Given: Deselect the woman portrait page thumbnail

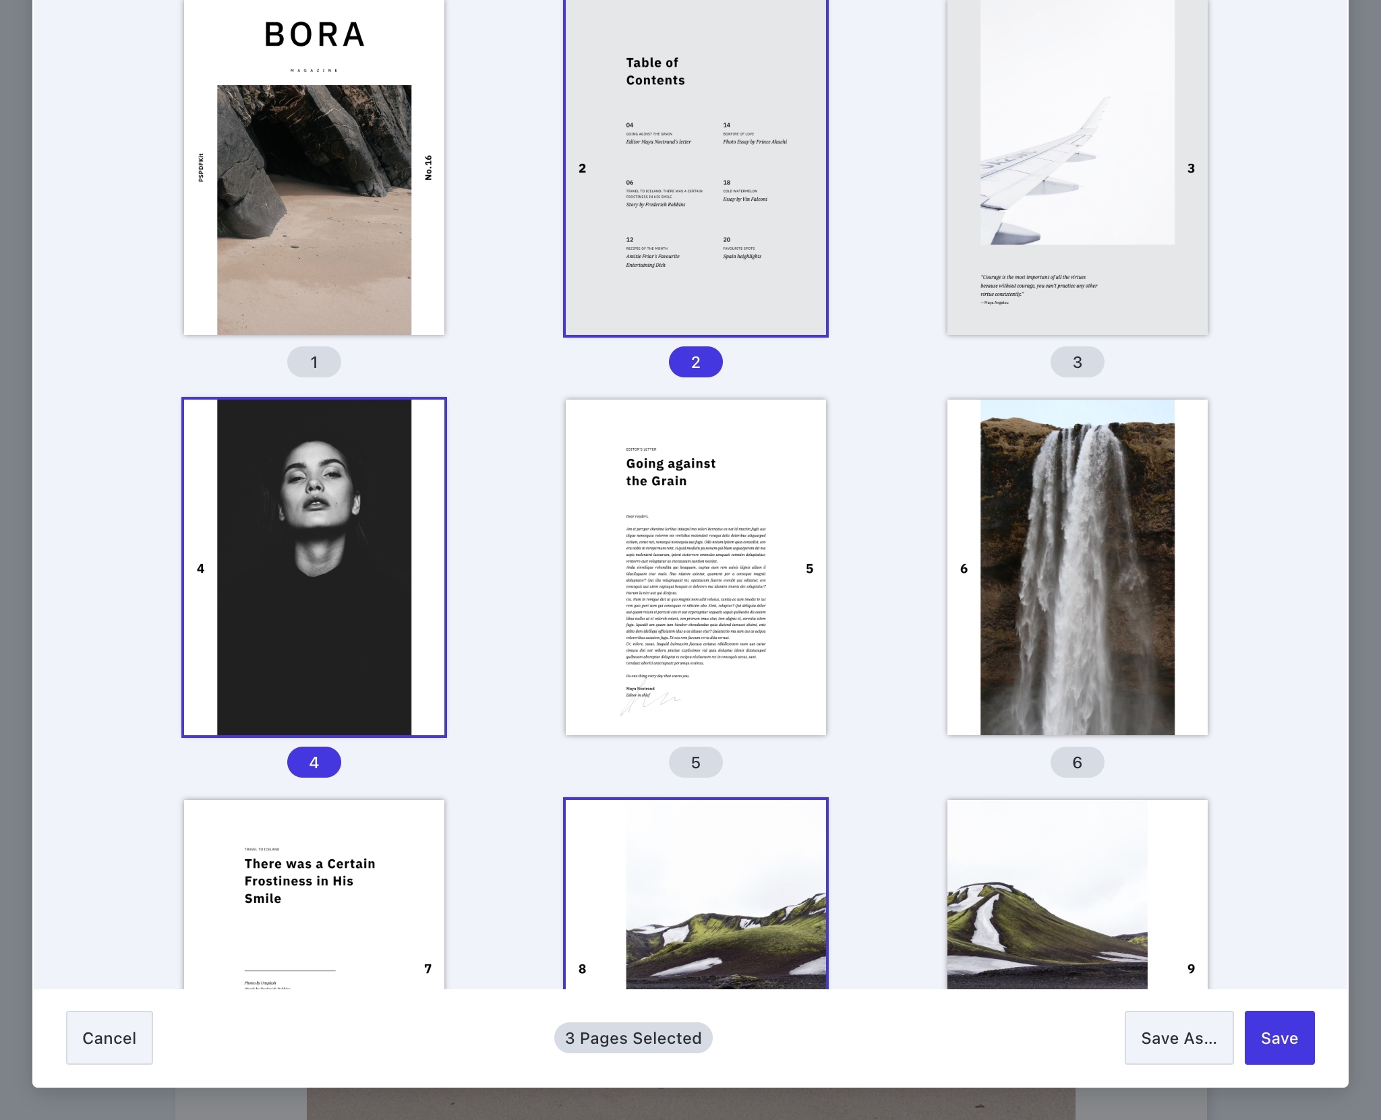Looking at the screenshot, I should (314, 567).
